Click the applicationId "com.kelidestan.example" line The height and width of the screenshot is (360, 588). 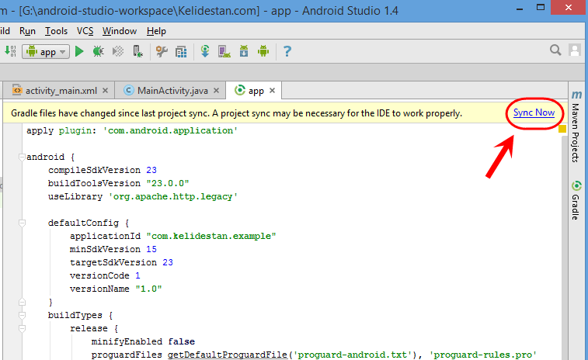coord(173,236)
